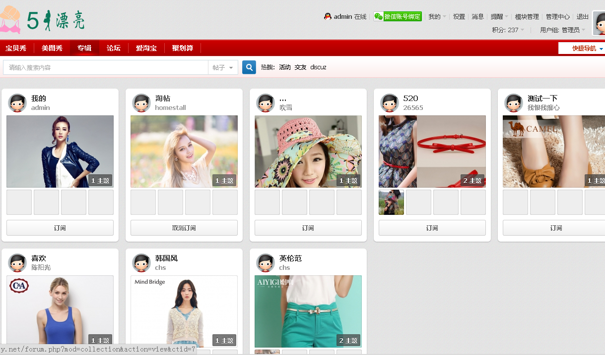Screen dimensions: 605x355
Task: Open the 提醒 notification dropdown
Action: pos(498,16)
